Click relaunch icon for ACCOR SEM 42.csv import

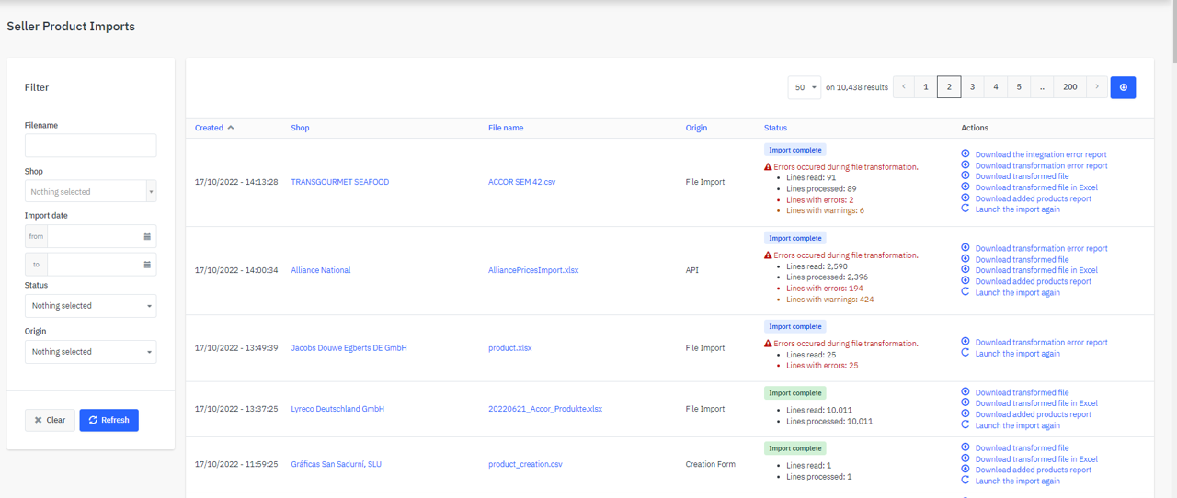(966, 209)
